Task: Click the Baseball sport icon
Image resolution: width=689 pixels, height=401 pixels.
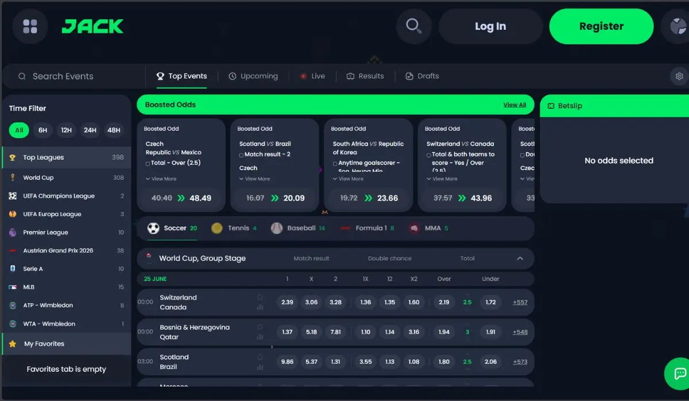Action: [277, 228]
